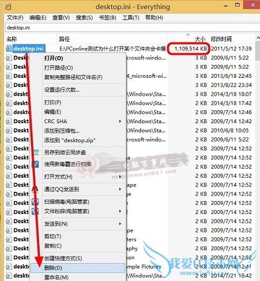This screenshot has width=260, height=281.
Task: Open the 文件(F) menu
Action: 15,18
